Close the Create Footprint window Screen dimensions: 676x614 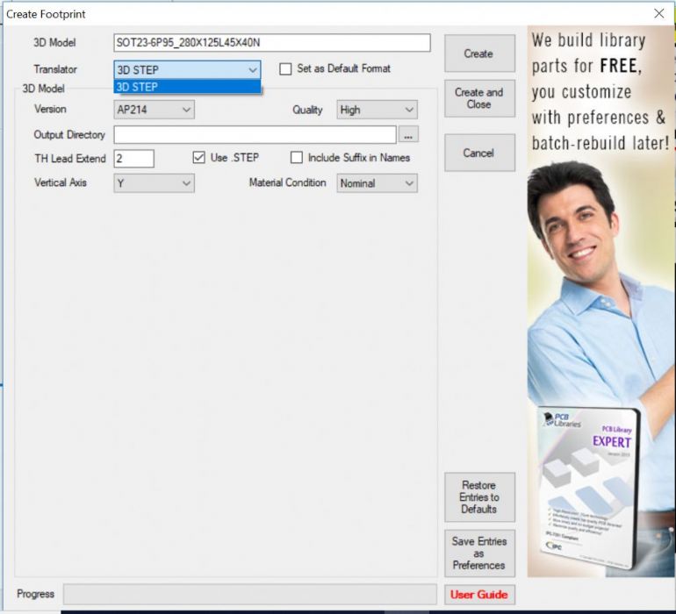[658, 14]
